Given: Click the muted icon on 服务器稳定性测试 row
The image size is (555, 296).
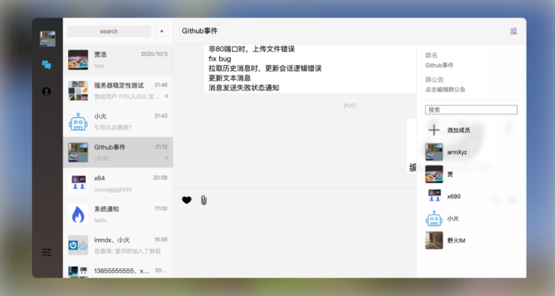Looking at the screenshot, I should (166, 96).
